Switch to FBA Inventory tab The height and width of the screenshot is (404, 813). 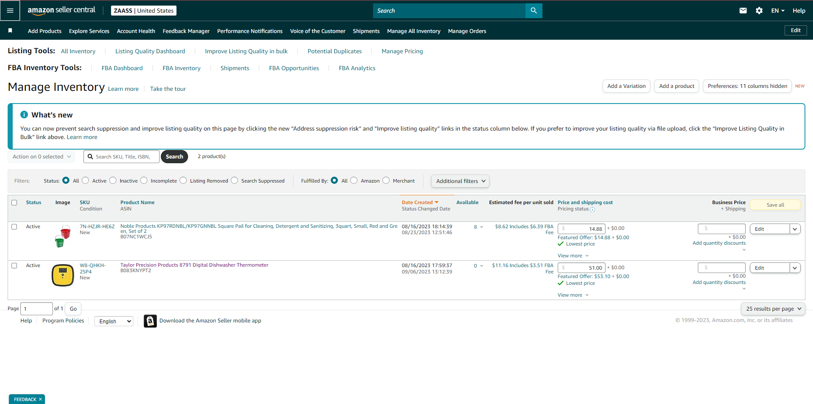[182, 68]
